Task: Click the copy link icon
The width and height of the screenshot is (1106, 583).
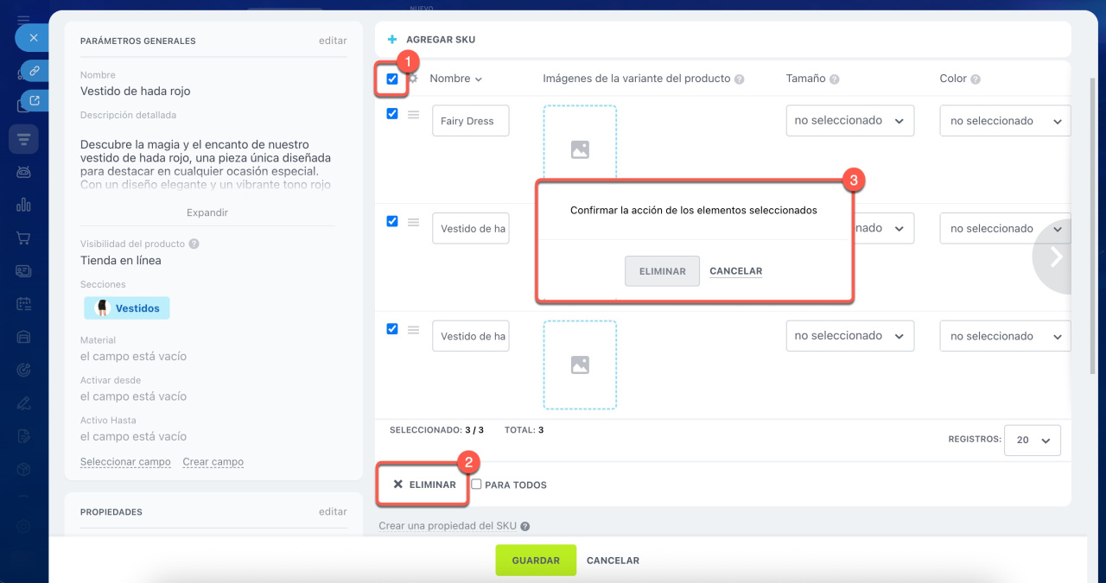Action: click(35, 70)
